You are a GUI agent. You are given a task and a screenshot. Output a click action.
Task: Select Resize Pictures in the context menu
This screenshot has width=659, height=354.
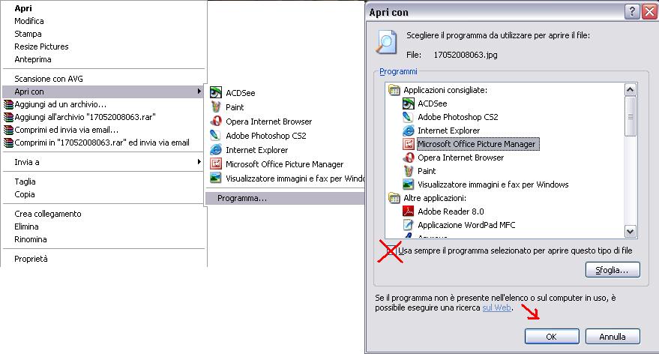[41, 46]
